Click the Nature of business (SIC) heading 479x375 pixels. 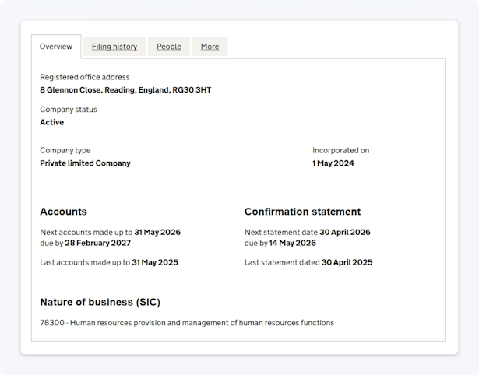(x=100, y=302)
